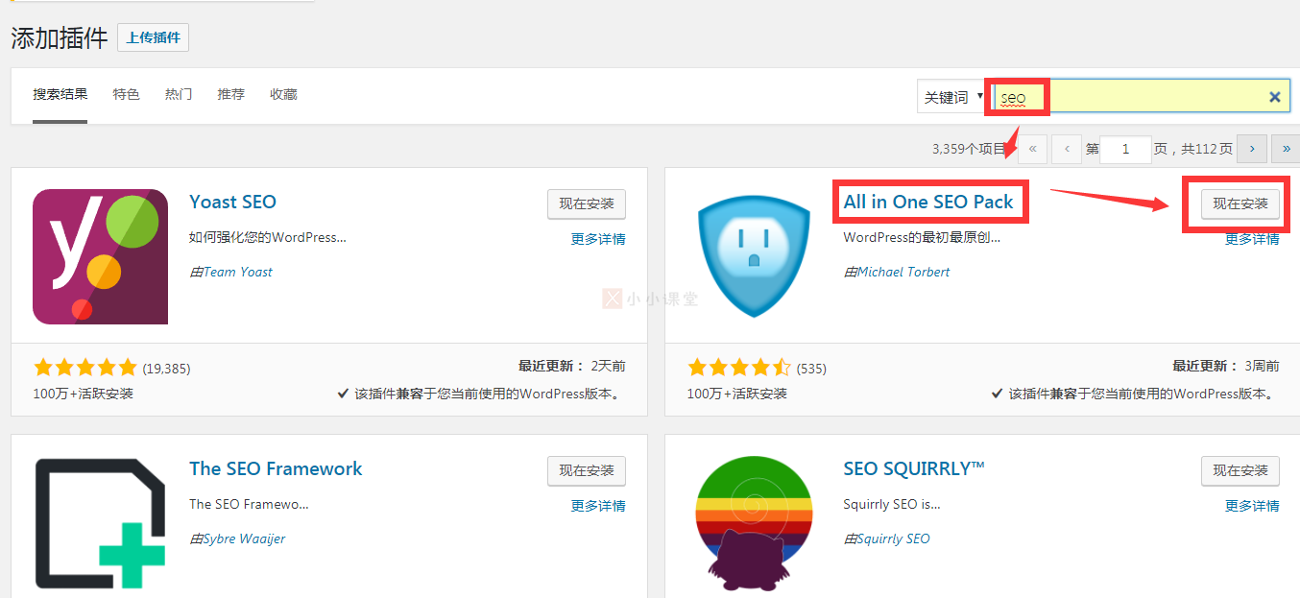Open the SEO SQUIRRLY plugin icon

click(x=754, y=523)
